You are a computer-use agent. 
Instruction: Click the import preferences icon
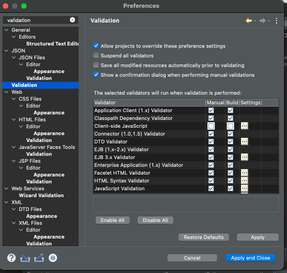[x=25, y=258]
